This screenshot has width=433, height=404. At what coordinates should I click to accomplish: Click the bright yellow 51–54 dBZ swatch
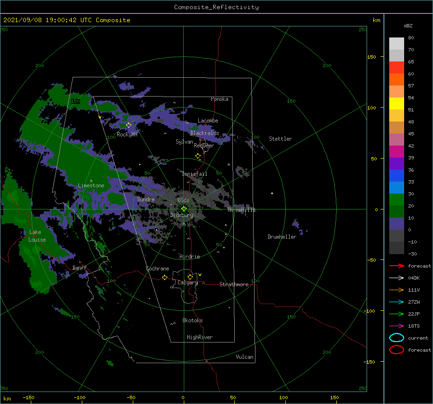point(396,103)
